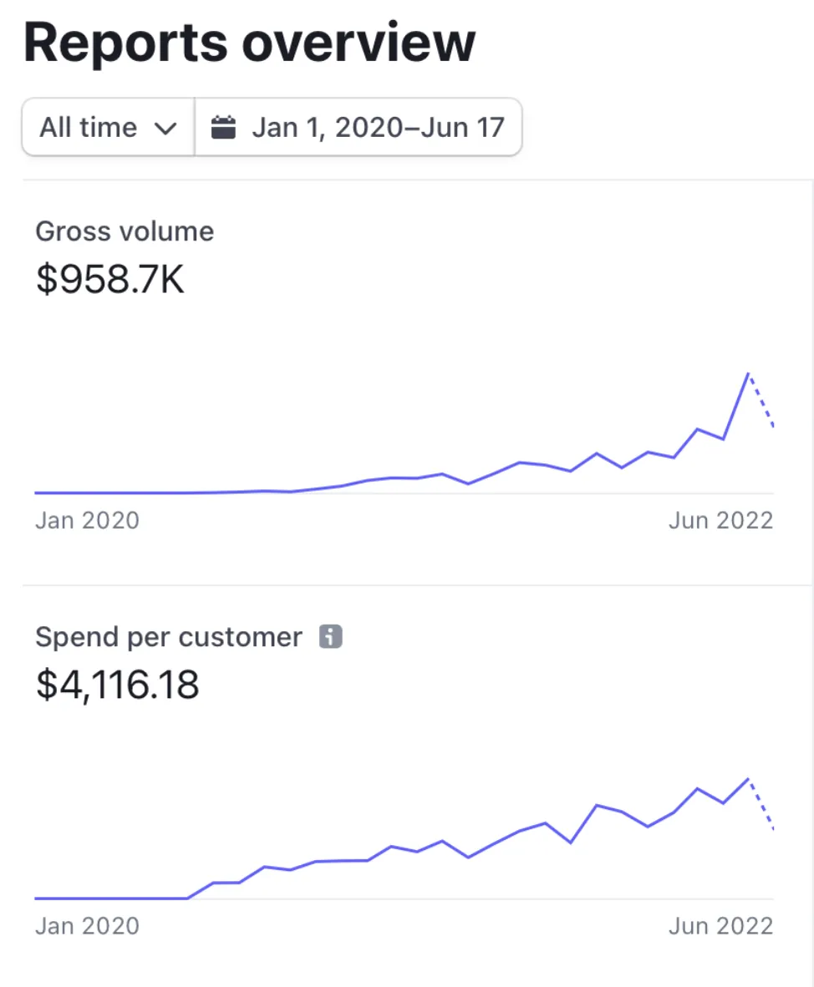Click Jun 2022 label under Spend per customer chart
Viewport: 814px width, 987px height.
point(720,926)
